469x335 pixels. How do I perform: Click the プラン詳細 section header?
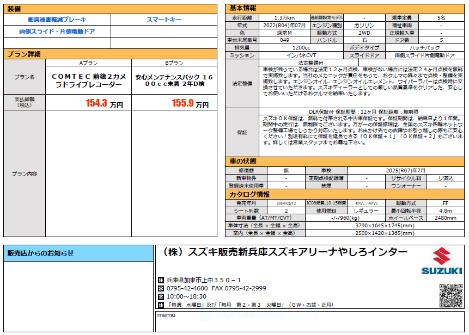[23, 54]
